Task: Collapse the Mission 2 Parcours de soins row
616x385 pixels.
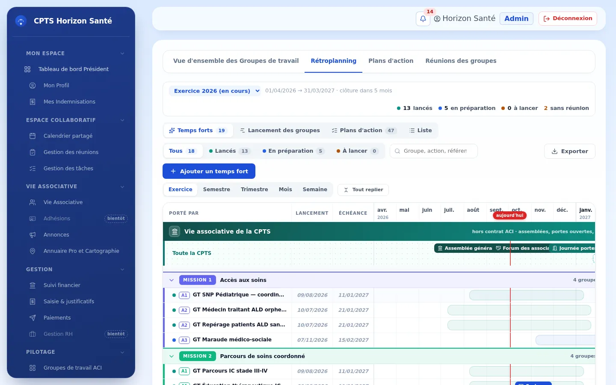Action: point(172,356)
